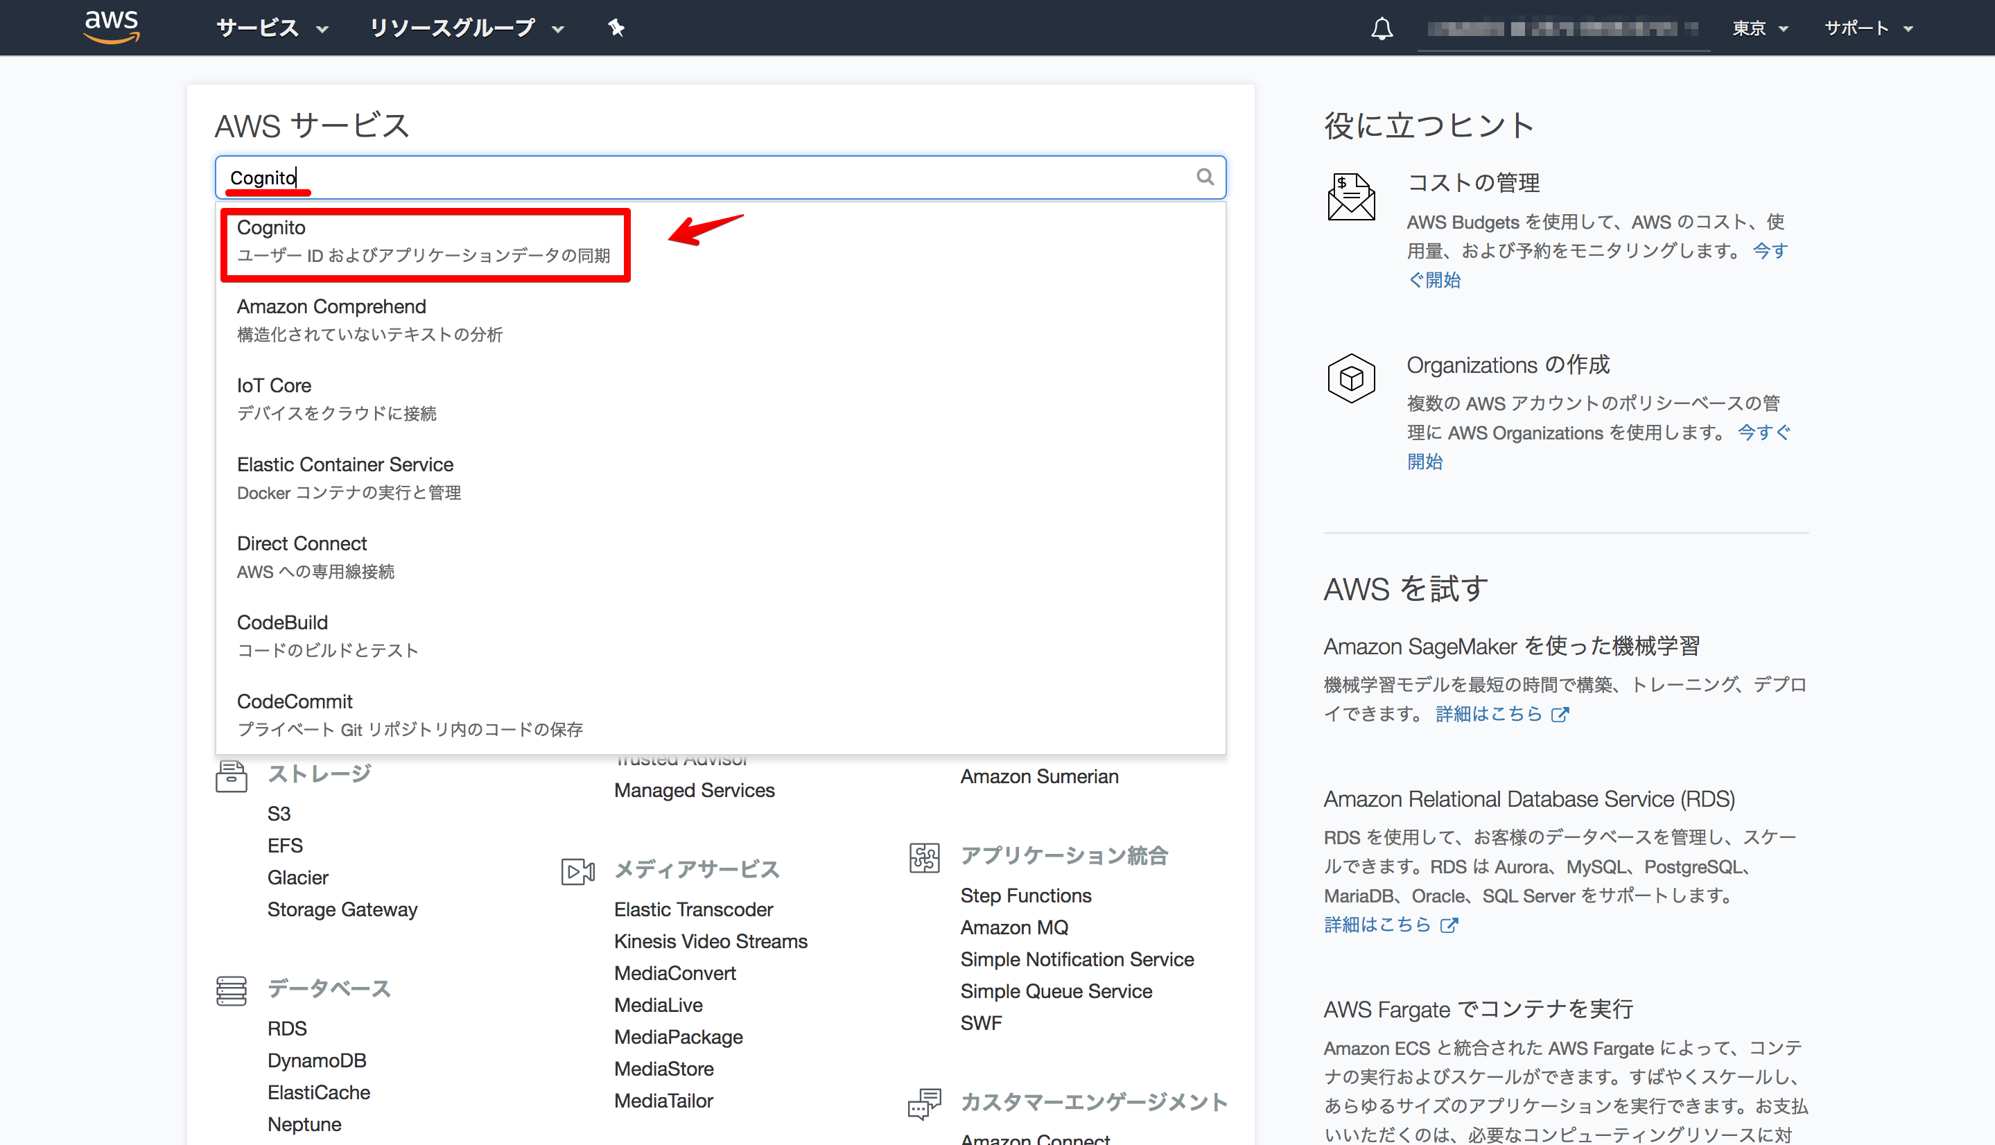Select CodeBuild from search results
1995x1145 pixels.
coord(720,636)
